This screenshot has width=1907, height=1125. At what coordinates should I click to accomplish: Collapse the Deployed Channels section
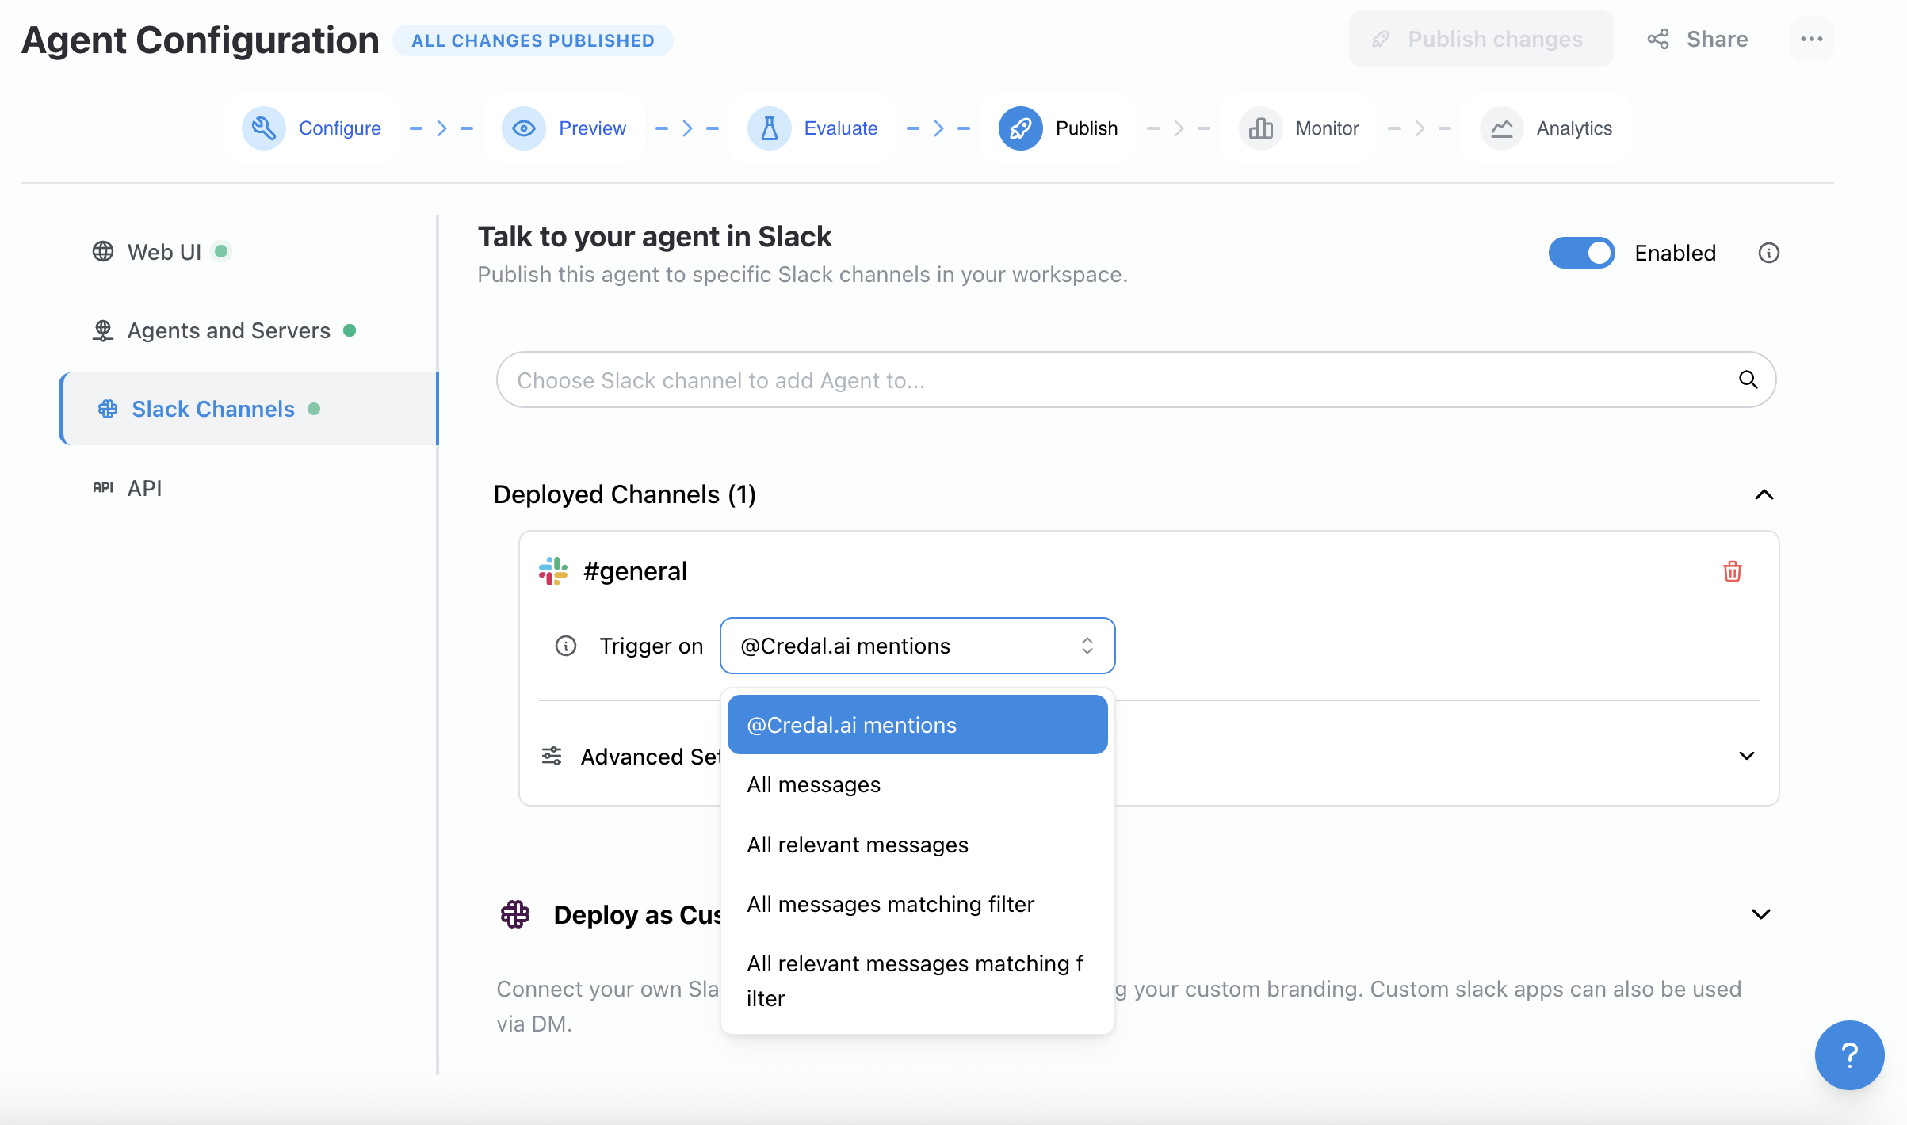tap(1764, 494)
